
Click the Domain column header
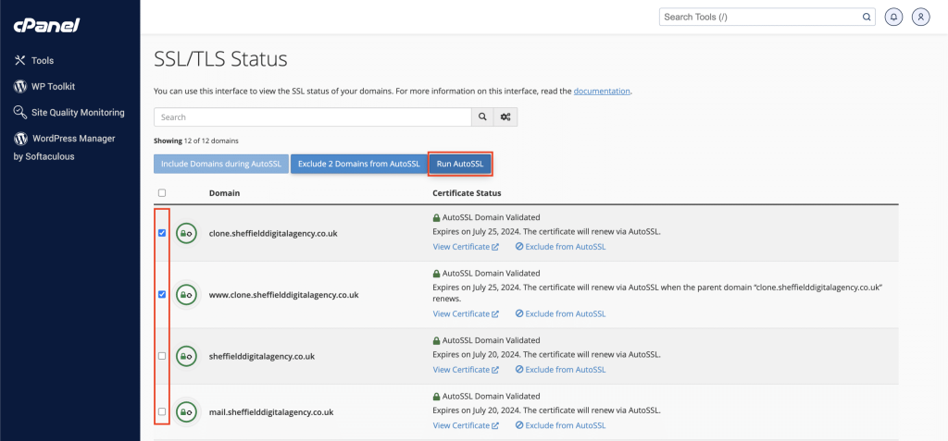[x=224, y=193]
